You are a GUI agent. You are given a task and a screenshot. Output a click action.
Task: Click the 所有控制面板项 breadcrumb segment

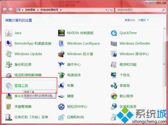click(x=49, y=10)
